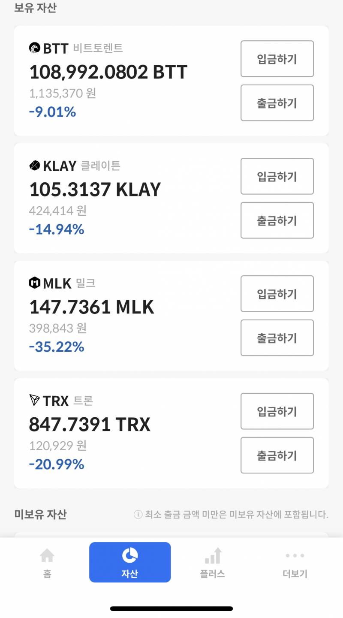Screen dimensions: 343x618
Task: Tap the 더보기 three dots icon
Action: [x=295, y=556]
